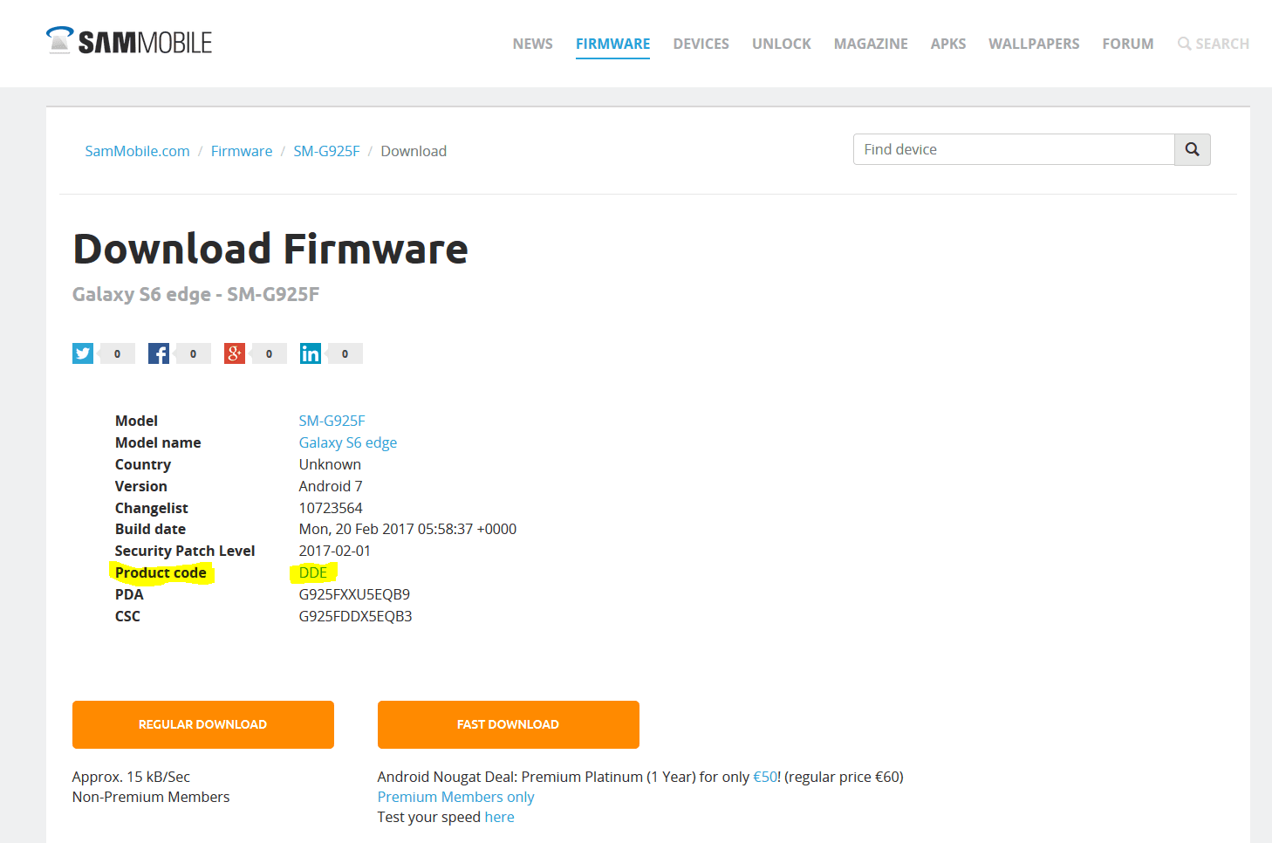Click the REGULAR DOWNLOAD button
The height and width of the screenshot is (843, 1272).
[x=203, y=724]
